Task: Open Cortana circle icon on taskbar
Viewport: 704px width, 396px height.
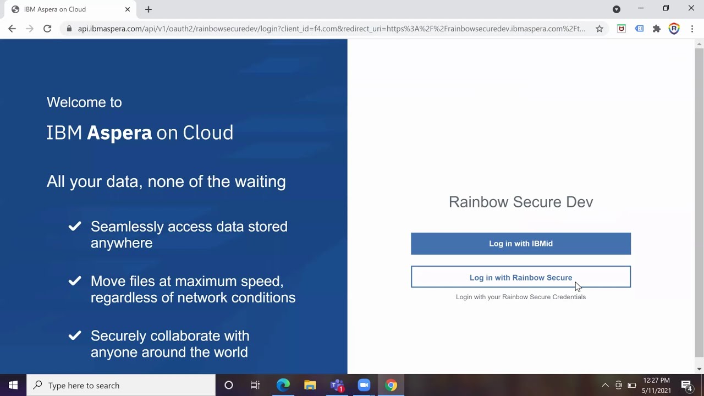Action: click(x=229, y=385)
